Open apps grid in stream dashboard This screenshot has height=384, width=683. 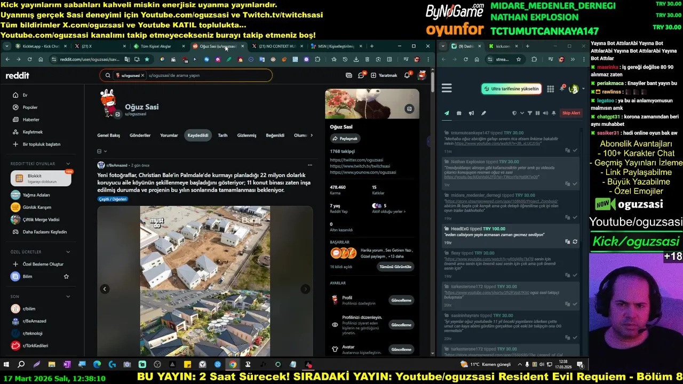[550, 89]
